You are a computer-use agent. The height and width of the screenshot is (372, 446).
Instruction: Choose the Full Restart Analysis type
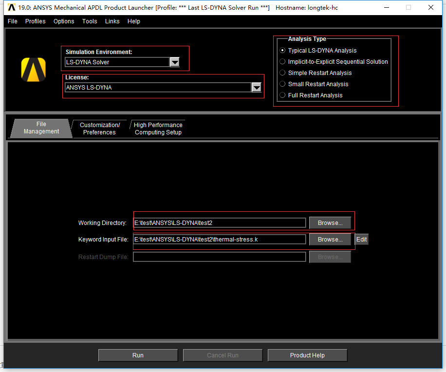pyautogui.click(x=282, y=95)
